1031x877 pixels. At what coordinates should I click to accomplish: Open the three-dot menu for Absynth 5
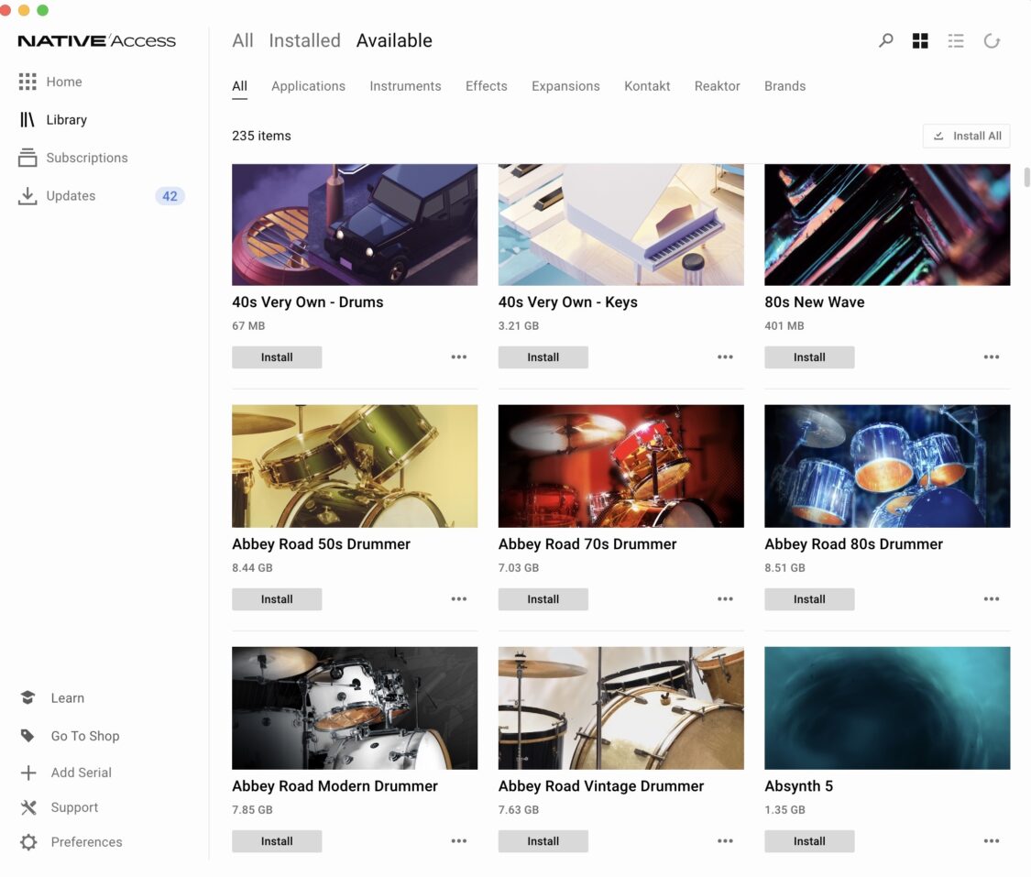(992, 841)
